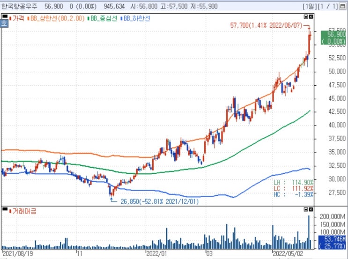348x259 pixels.
Task: Click the 945,634 volume value in header
Action: coord(114,6)
